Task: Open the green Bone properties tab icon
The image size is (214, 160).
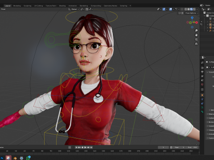Action: coord(202,112)
